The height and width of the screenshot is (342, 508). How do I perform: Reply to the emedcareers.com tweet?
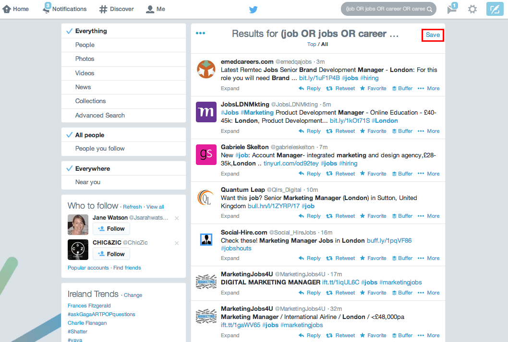click(310, 88)
